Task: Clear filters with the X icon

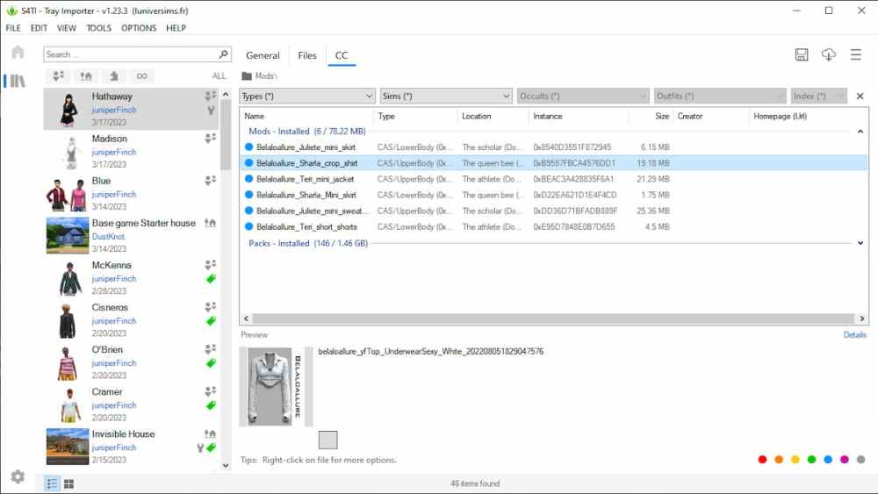Action: (860, 96)
